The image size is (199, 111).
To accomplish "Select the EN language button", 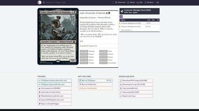I will coord(121,16).
